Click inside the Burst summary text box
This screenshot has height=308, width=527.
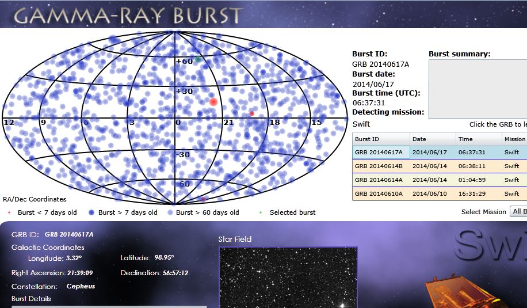[478, 89]
